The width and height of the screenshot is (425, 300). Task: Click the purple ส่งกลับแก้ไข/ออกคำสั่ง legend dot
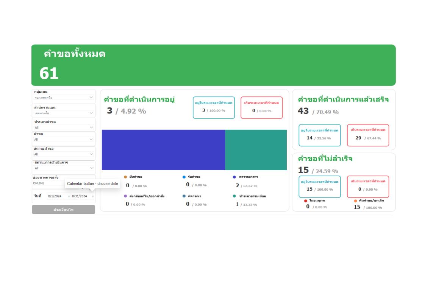(x=125, y=196)
